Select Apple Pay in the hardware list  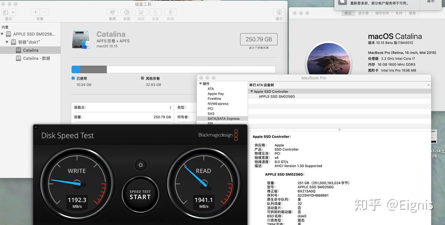pos(216,94)
